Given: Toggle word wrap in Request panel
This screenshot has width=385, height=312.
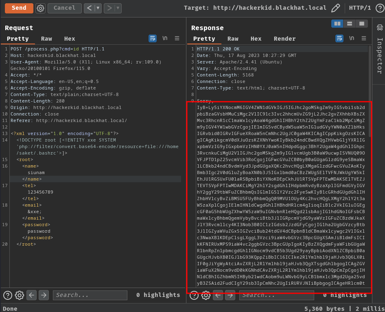Looking at the screenshot, I should (x=153, y=38).
